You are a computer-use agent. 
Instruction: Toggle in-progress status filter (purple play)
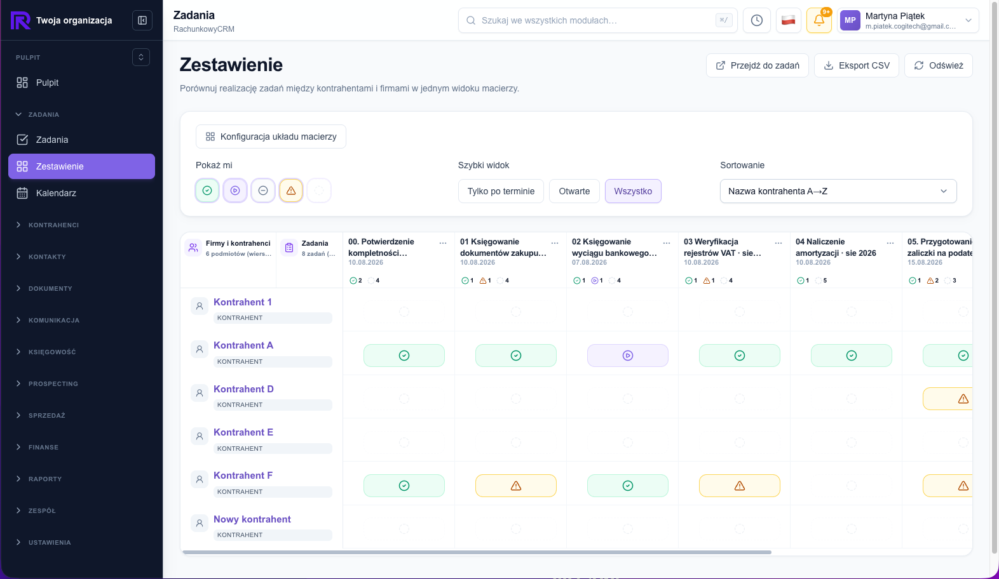[x=235, y=190]
